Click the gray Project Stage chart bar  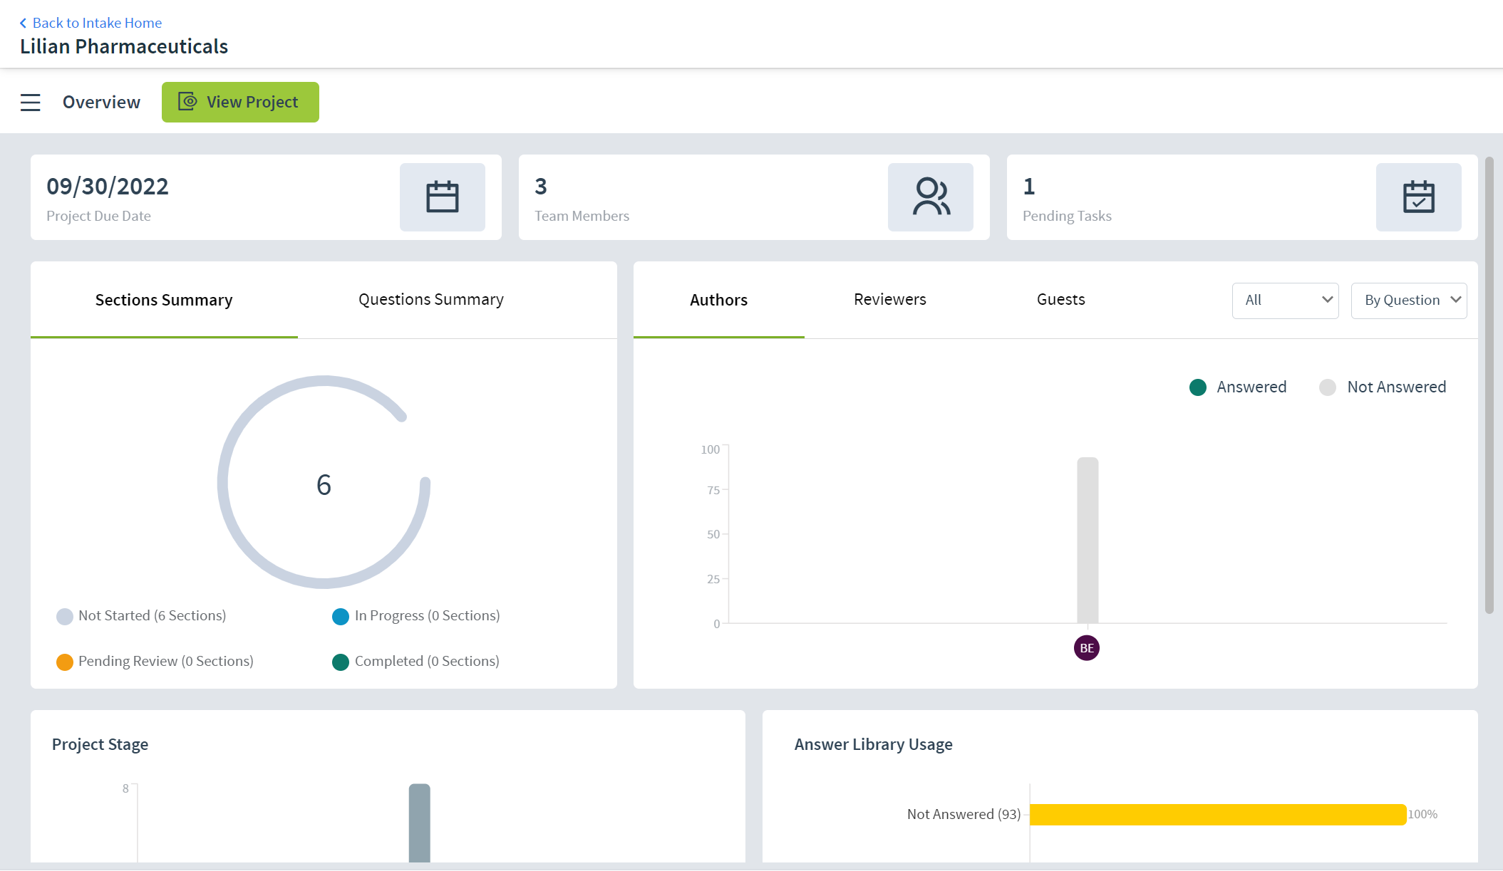click(419, 823)
